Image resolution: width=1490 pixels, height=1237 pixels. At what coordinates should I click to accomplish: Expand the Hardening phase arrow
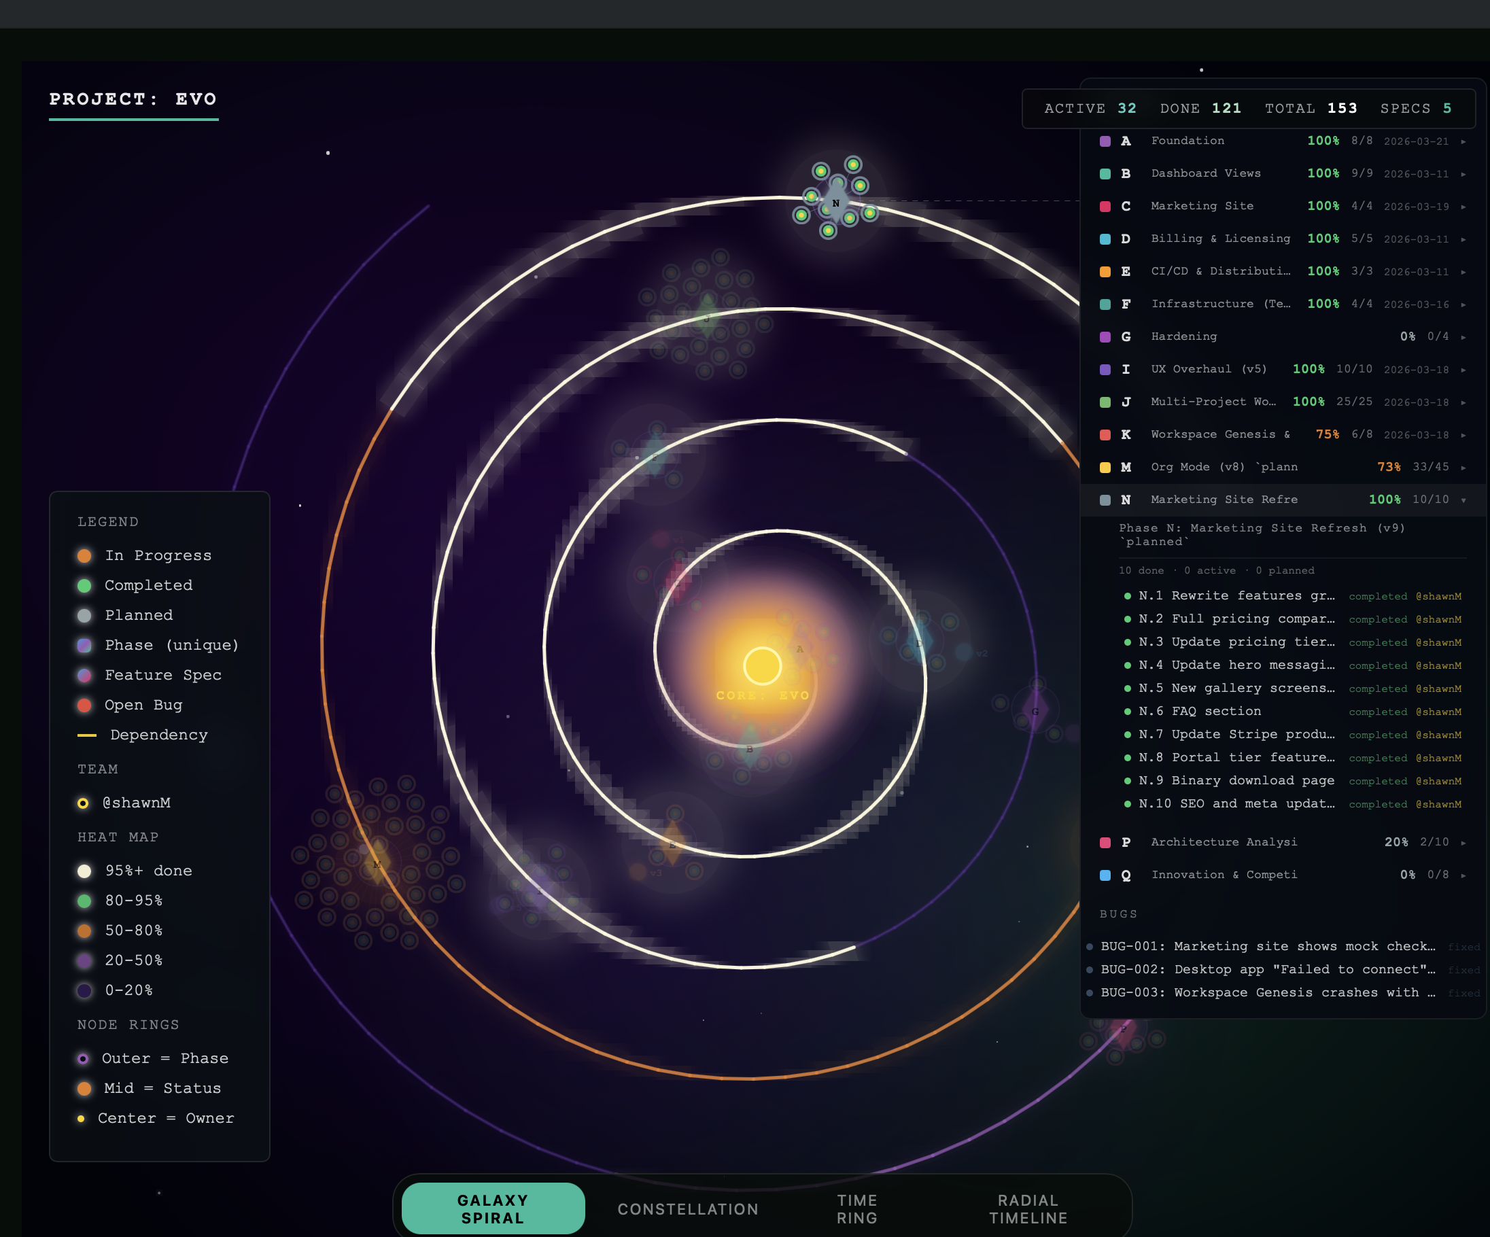[1463, 337]
